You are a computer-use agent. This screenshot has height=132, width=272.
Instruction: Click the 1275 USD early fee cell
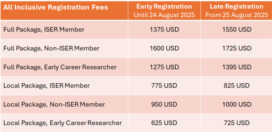coord(164,67)
